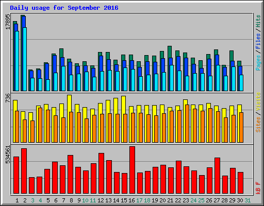Click the '736' visits axis label
Image resolution: width=264 pixels, height=206 pixels.
point(8,98)
